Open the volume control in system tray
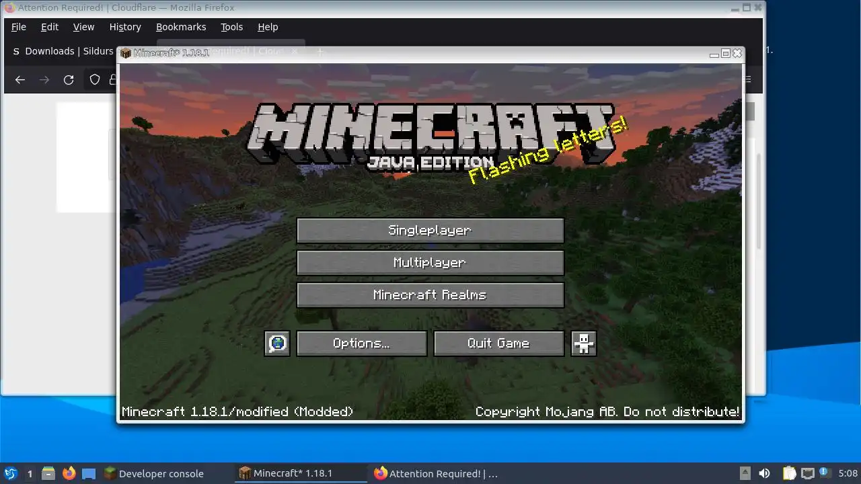861x484 pixels. pyautogui.click(x=764, y=473)
